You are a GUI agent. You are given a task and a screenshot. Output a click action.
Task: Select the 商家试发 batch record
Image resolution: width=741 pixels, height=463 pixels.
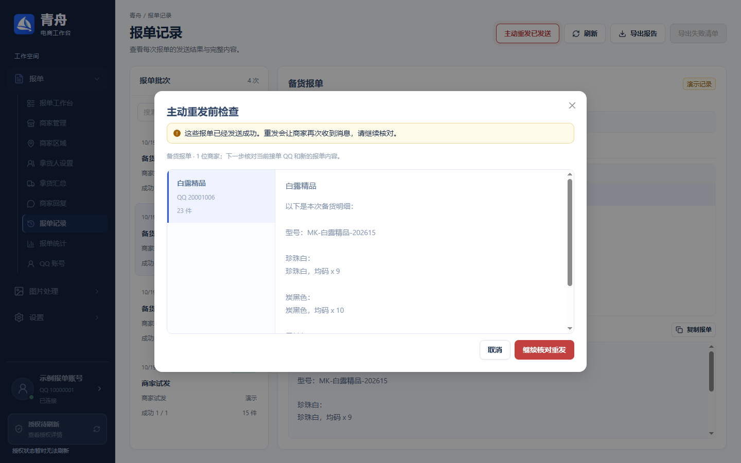(x=199, y=391)
